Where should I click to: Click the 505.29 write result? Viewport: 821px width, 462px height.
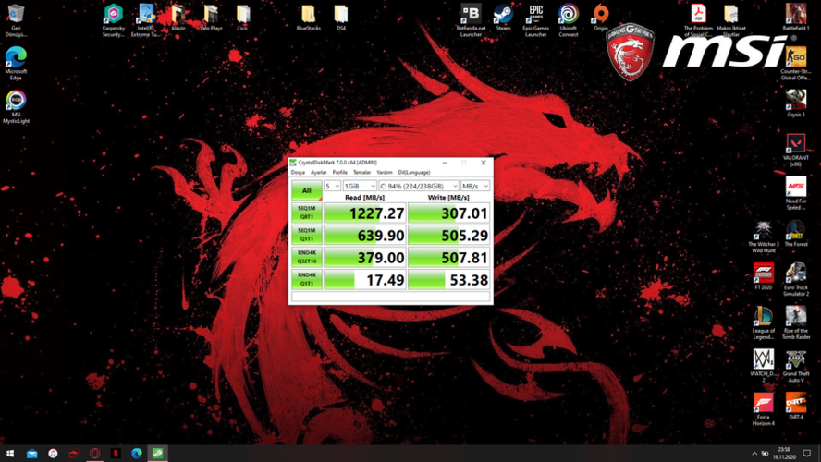tap(448, 235)
